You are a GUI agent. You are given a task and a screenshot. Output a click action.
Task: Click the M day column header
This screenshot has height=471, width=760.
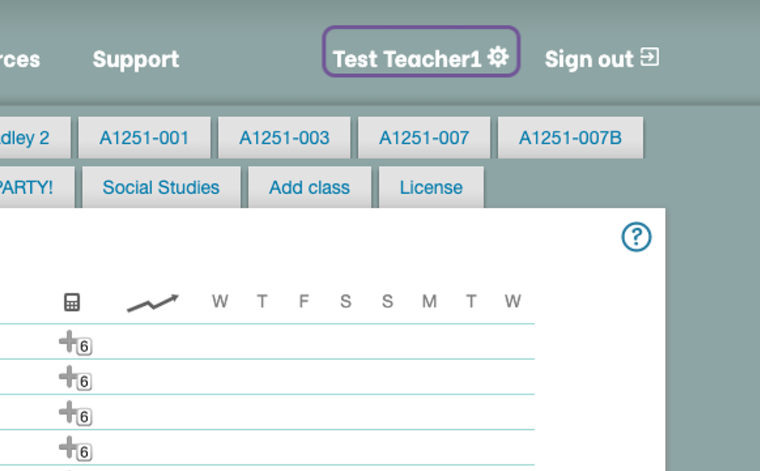point(429,301)
